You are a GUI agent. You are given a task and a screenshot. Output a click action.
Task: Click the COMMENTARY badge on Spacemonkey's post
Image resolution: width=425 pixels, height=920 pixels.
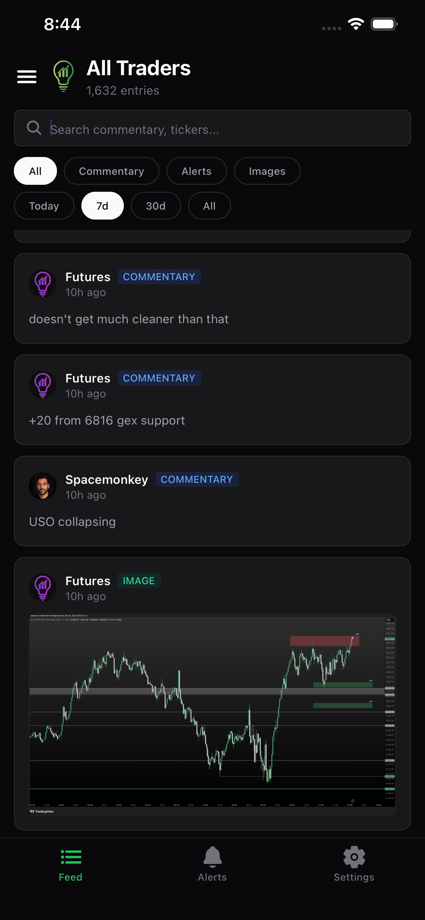click(x=197, y=479)
